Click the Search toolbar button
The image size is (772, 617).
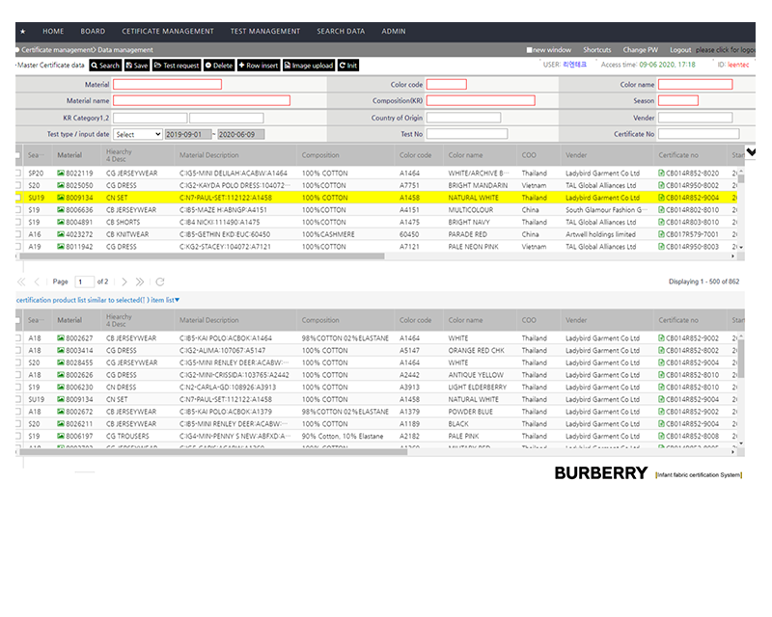point(105,66)
